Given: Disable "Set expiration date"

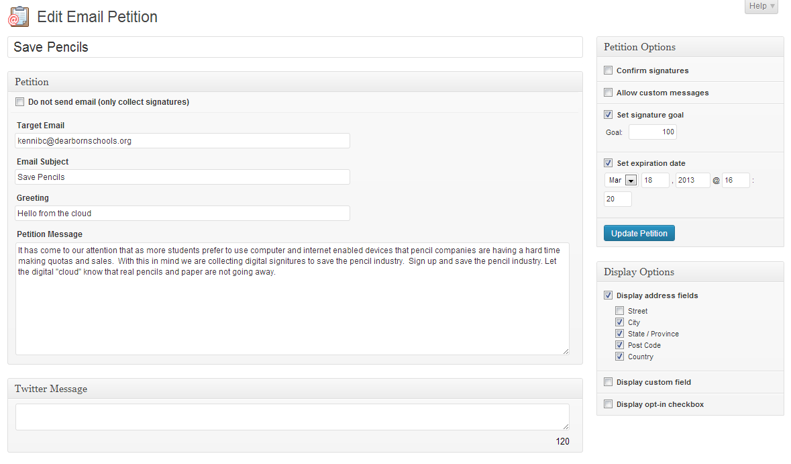Looking at the screenshot, I should coord(608,163).
